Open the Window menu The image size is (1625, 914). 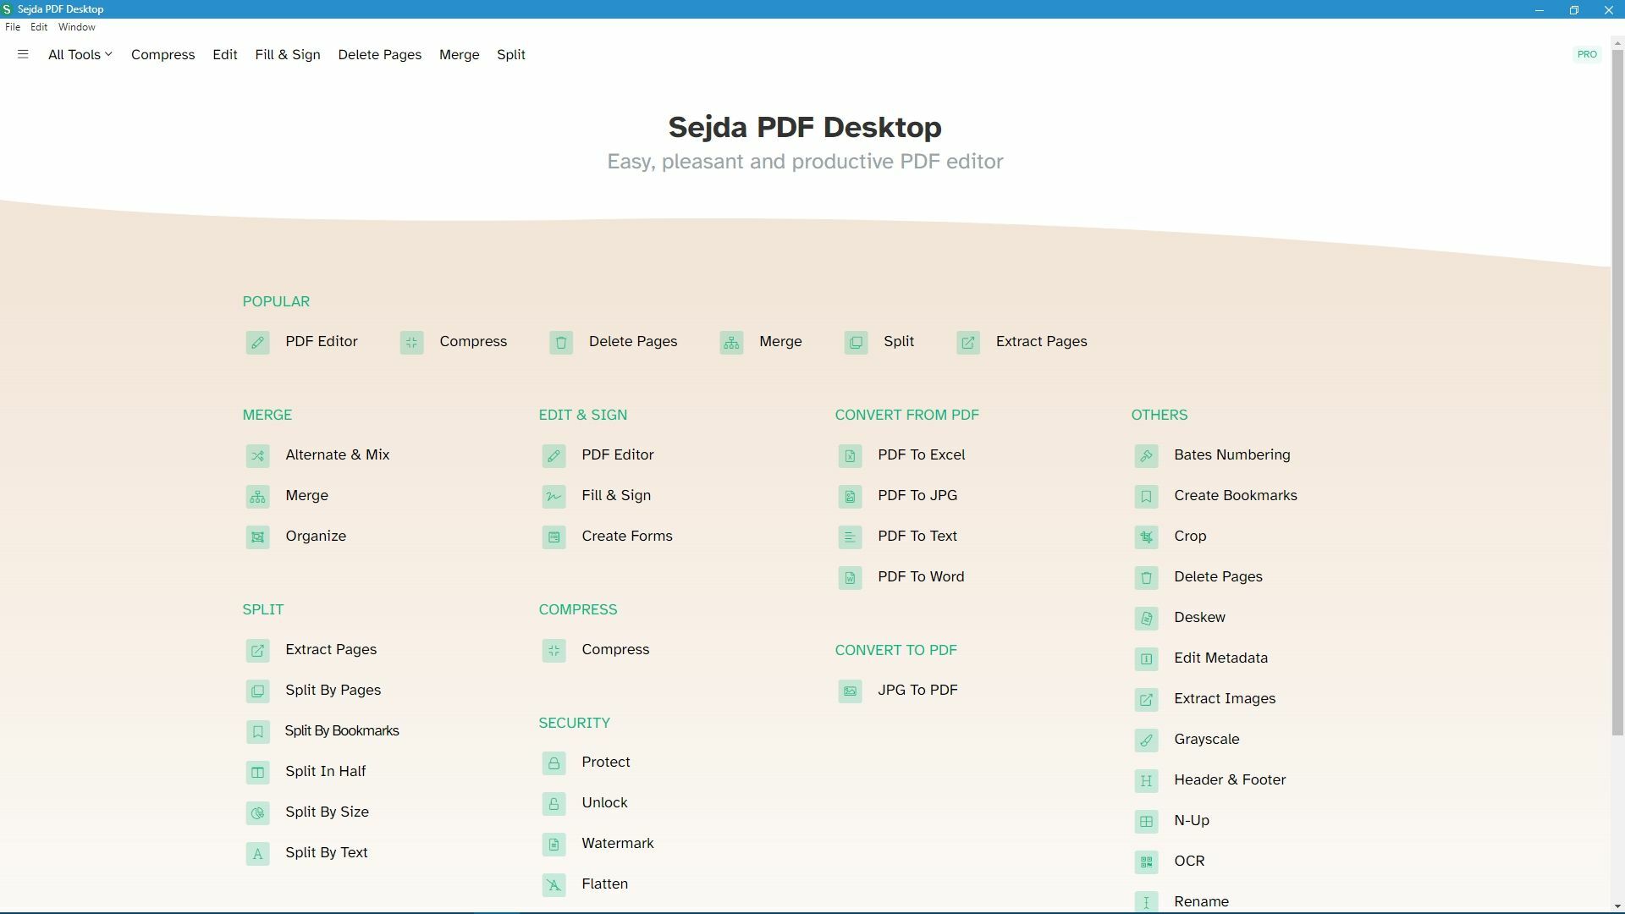click(76, 27)
